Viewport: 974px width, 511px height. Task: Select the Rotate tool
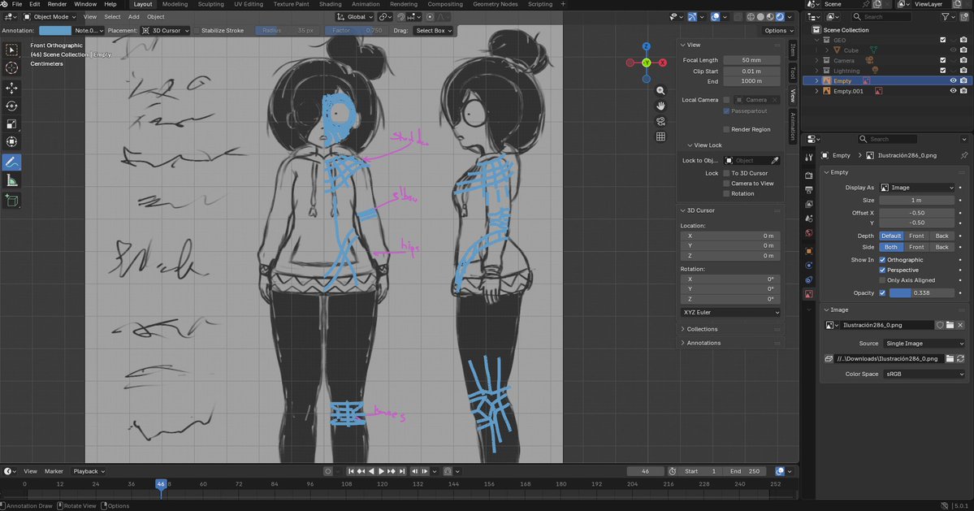tap(12, 106)
